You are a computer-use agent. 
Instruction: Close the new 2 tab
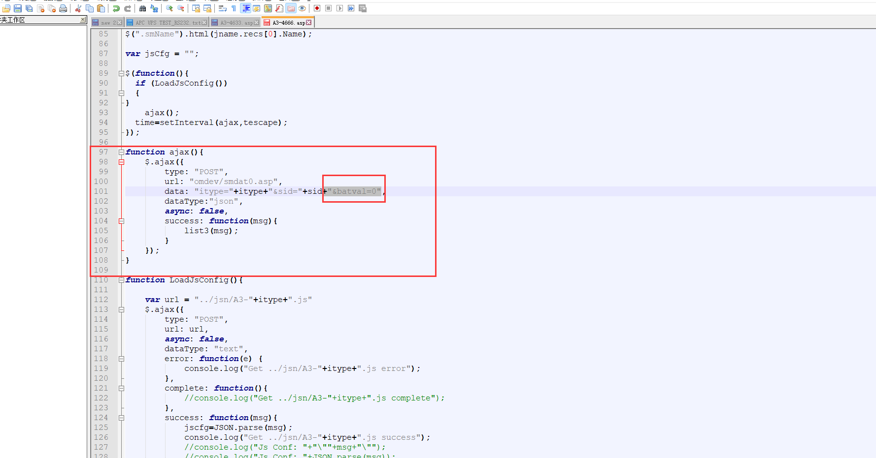click(x=119, y=23)
